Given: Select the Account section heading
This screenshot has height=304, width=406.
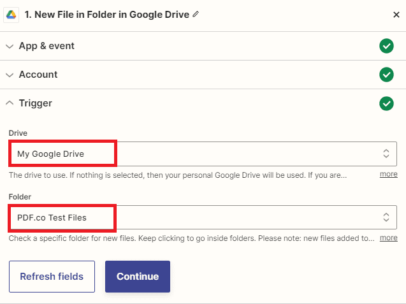Looking at the screenshot, I should pyautogui.click(x=38, y=75).
